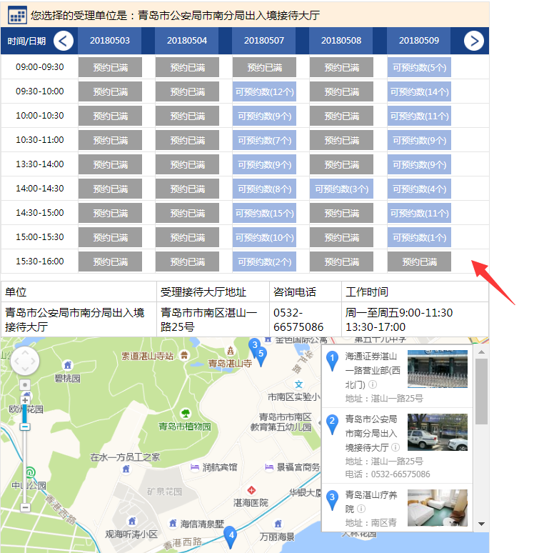This screenshot has height=553, width=539.
Task: Book 20180507 09:30-10:00 slot with 12 available
Action: [x=264, y=91]
